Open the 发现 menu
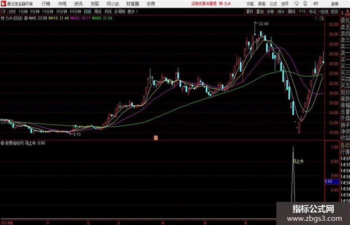 95,4
